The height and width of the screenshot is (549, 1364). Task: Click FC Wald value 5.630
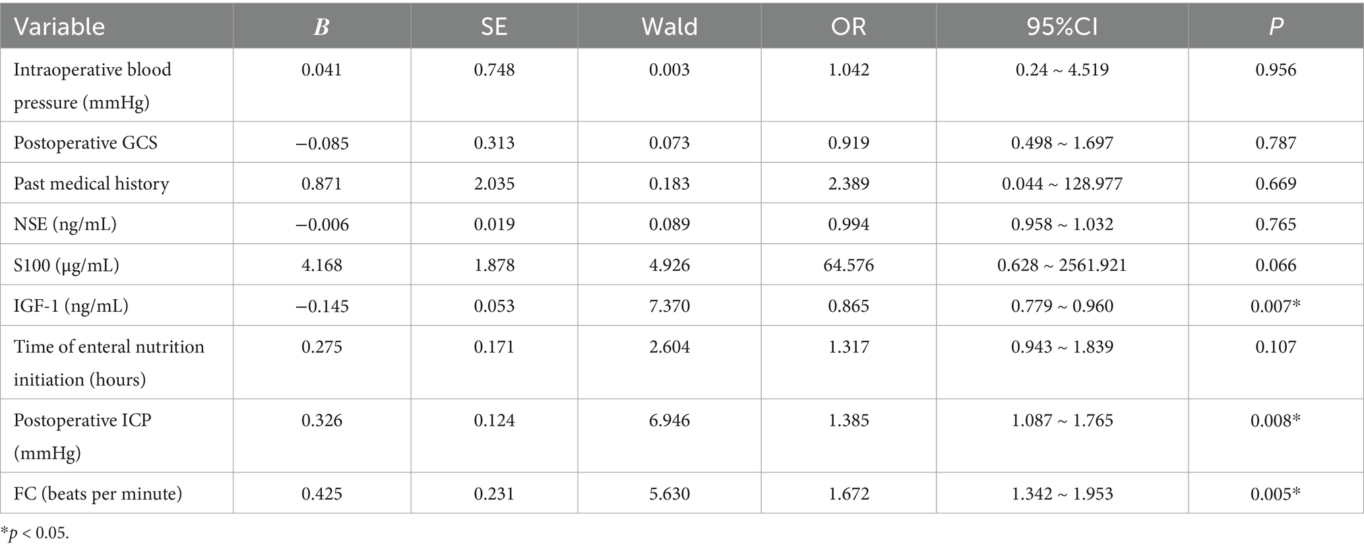(x=669, y=494)
